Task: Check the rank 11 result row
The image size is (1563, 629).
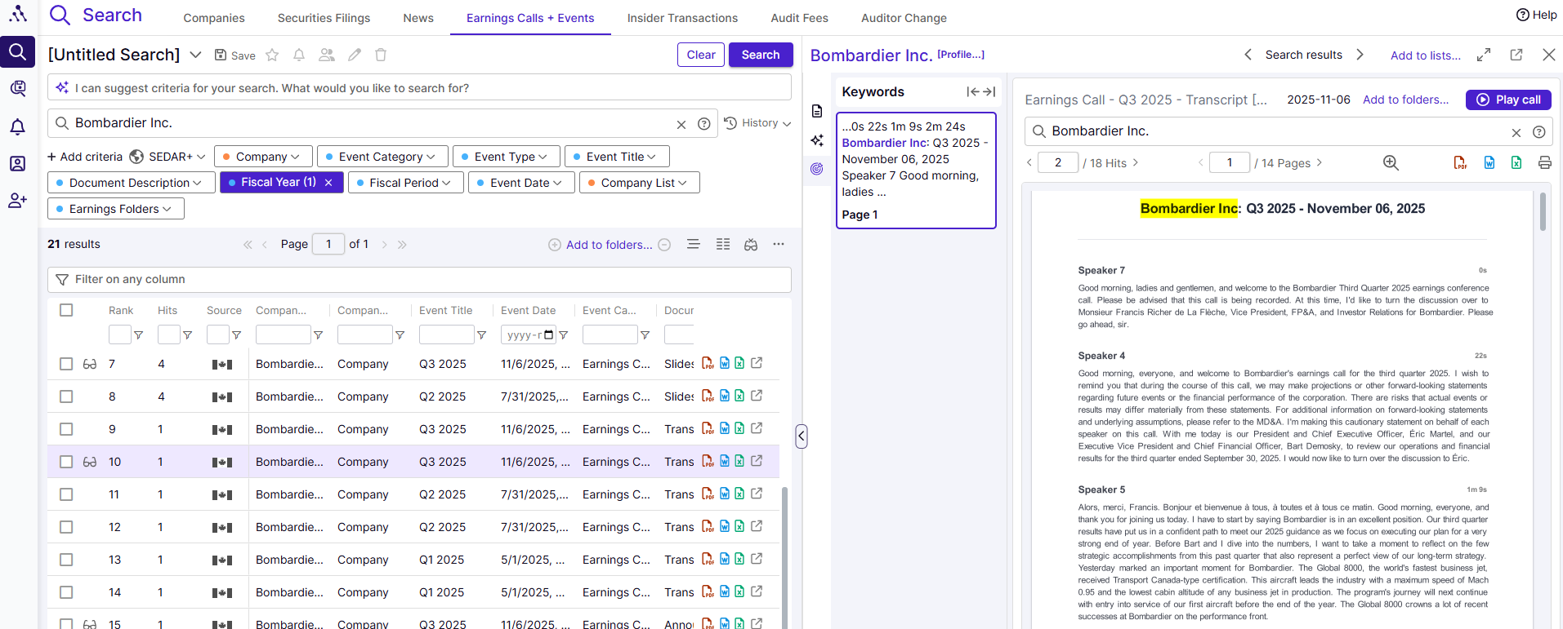Action: [x=66, y=494]
